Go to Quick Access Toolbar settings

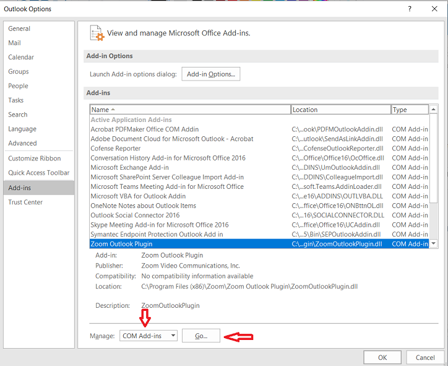pos(38,173)
